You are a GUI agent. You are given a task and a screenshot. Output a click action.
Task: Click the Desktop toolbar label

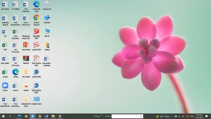point(97,116)
